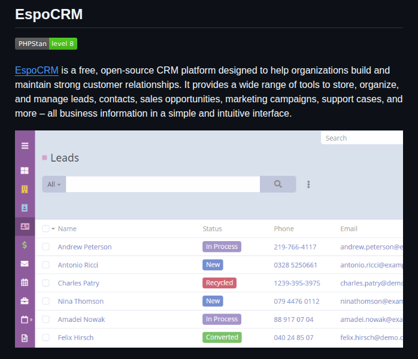418x359 pixels.
Task: Click phone number 040 24 85 07
Action: (x=293, y=337)
